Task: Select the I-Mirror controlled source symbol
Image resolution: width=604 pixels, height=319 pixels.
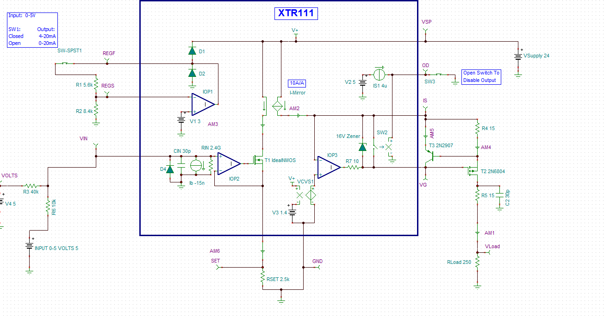Action: point(277,106)
